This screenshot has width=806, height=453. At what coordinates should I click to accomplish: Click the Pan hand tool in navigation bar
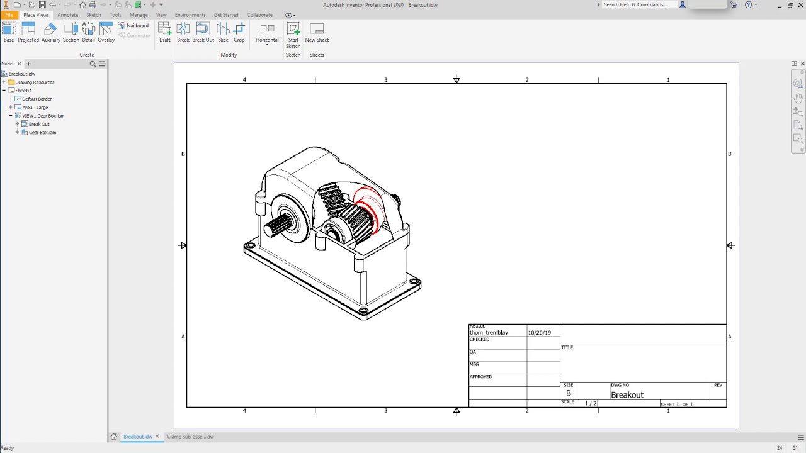(798, 98)
